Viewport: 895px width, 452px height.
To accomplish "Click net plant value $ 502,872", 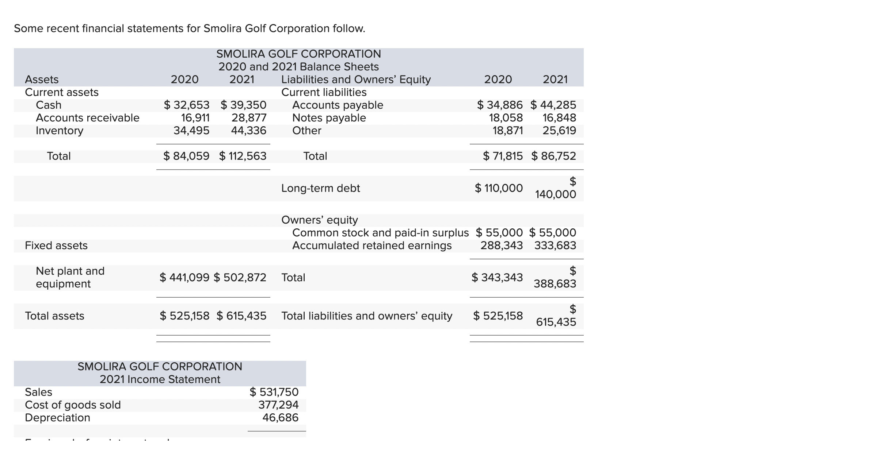I will coord(240,278).
